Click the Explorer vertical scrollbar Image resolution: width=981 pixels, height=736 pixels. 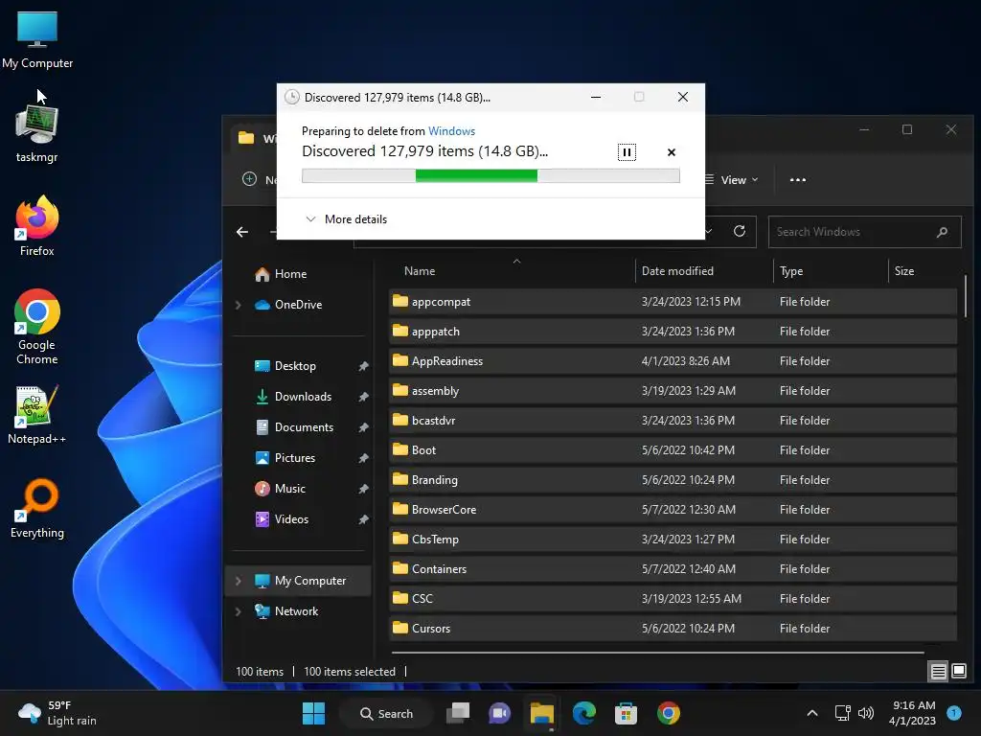966,295
